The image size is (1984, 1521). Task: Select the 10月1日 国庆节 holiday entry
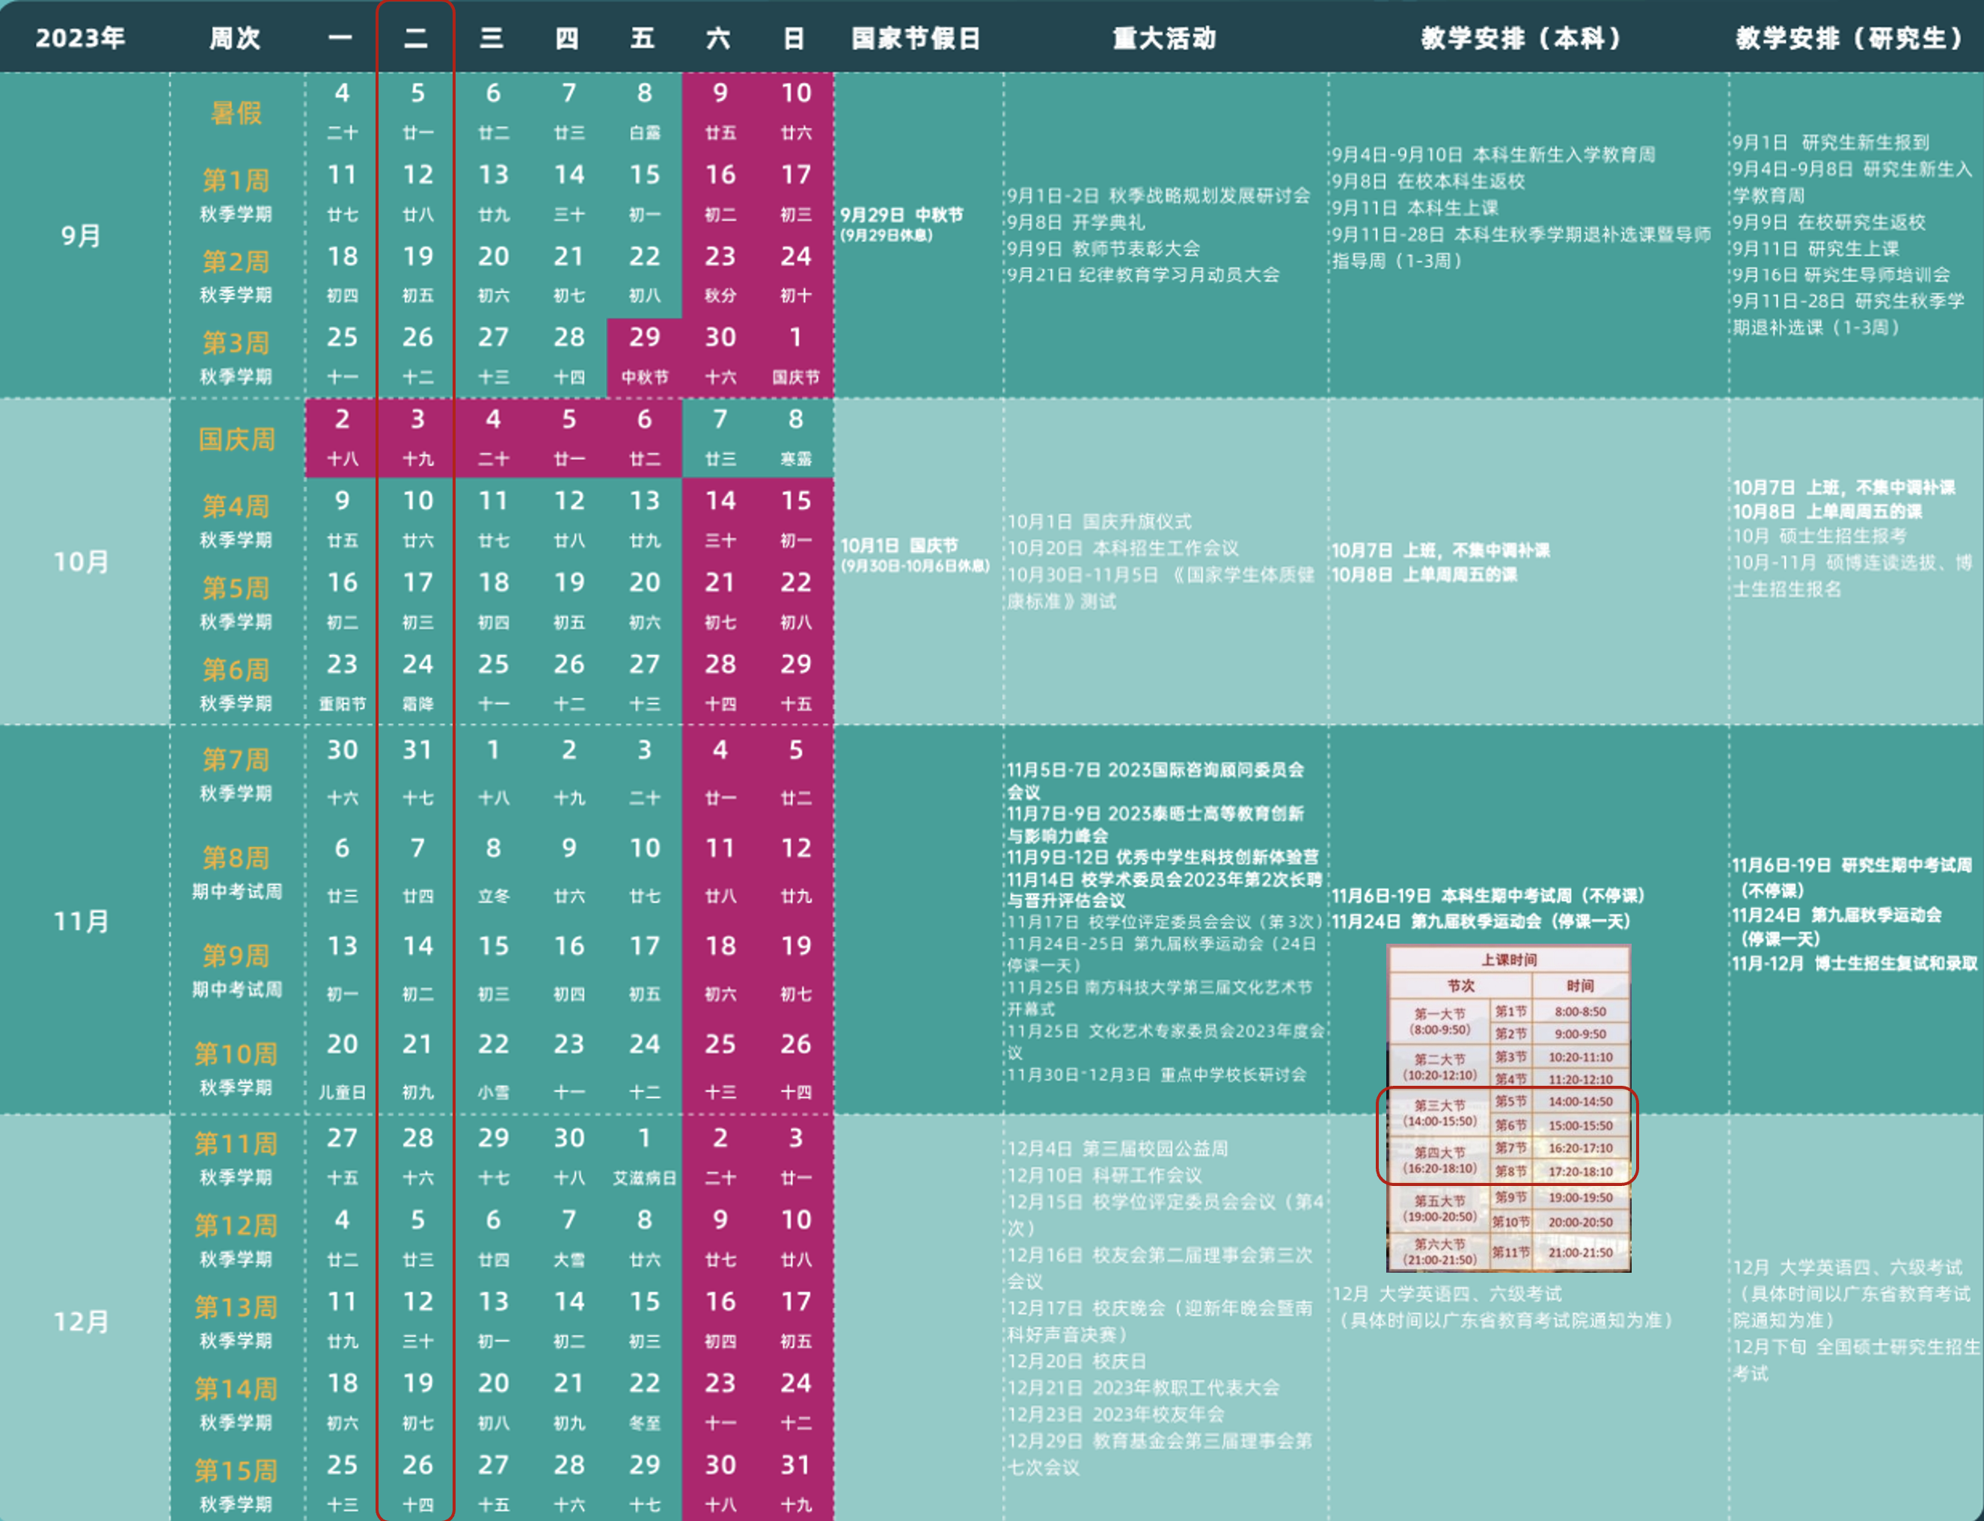point(915,554)
